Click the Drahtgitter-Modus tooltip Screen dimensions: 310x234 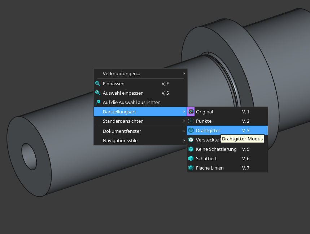tap(242, 139)
